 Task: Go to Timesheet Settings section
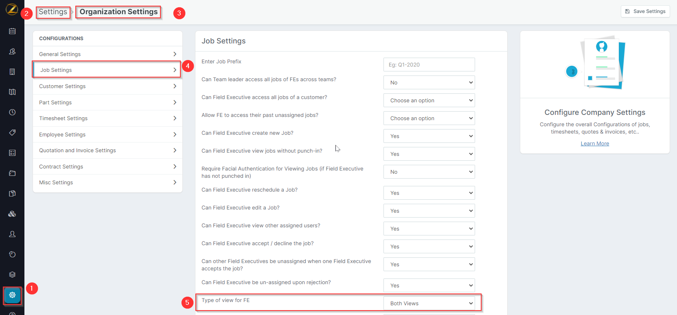point(107,119)
